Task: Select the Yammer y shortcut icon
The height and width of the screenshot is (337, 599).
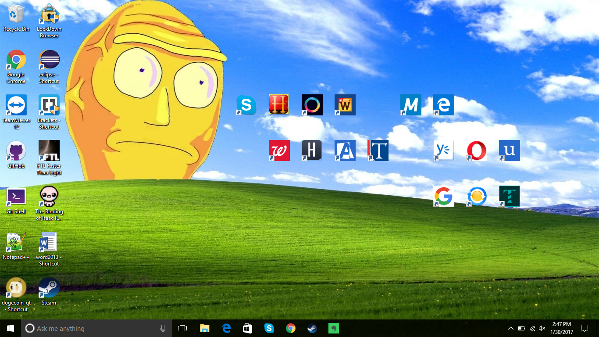Action: pyautogui.click(x=444, y=151)
